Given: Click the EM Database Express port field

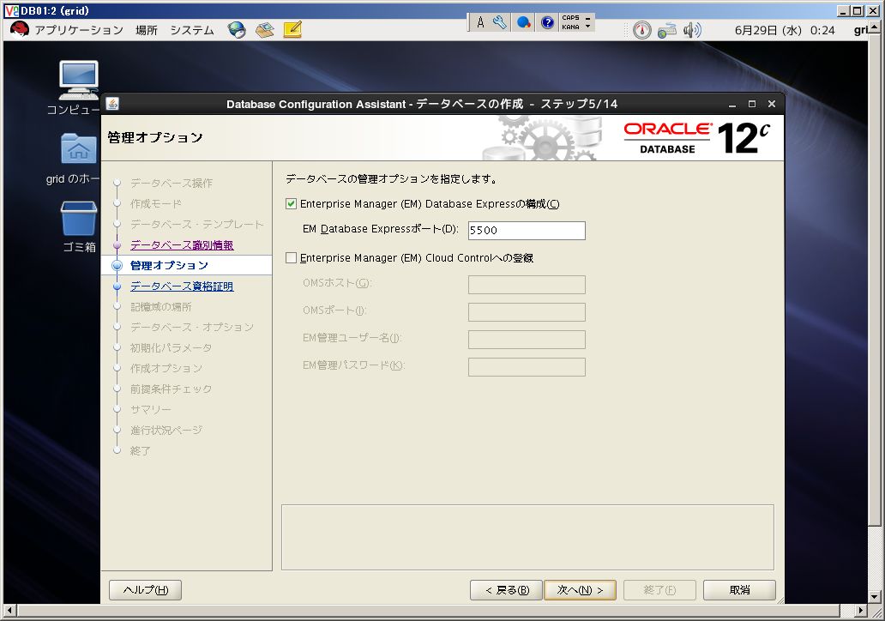Looking at the screenshot, I should click(527, 231).
